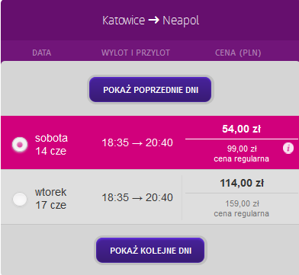Choose the 54,00 zł discounted price
The height and width of the screenshot is (275, 299).
[241, 129]
